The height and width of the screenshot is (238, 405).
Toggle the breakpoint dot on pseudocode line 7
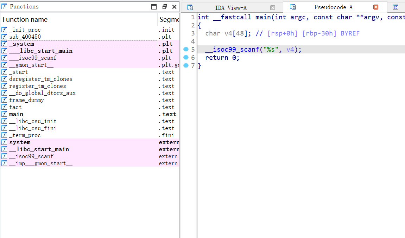pyautogui.click(x=186, y=65)
